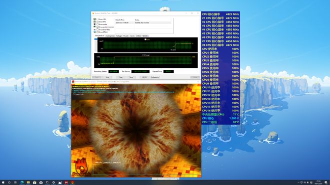330x185 pixels.
Task: Open the Preferences button
Action: click(x=155, y=77)
